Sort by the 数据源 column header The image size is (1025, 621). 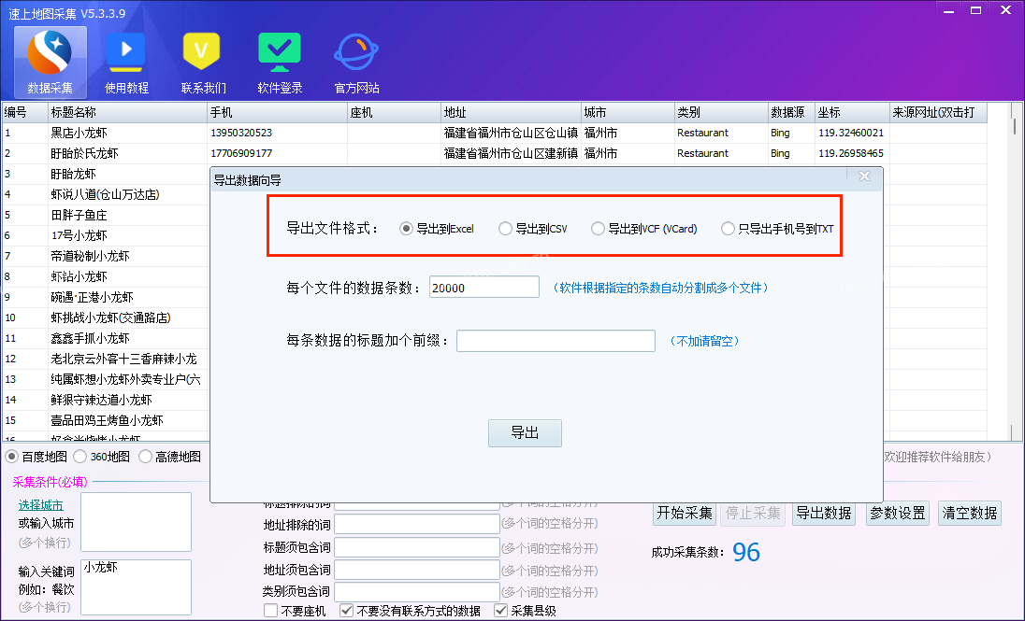(x=791, y=112)
